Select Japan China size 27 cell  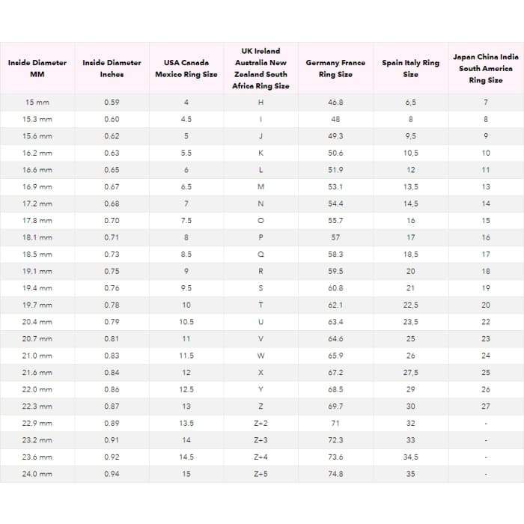coord(486,406)
